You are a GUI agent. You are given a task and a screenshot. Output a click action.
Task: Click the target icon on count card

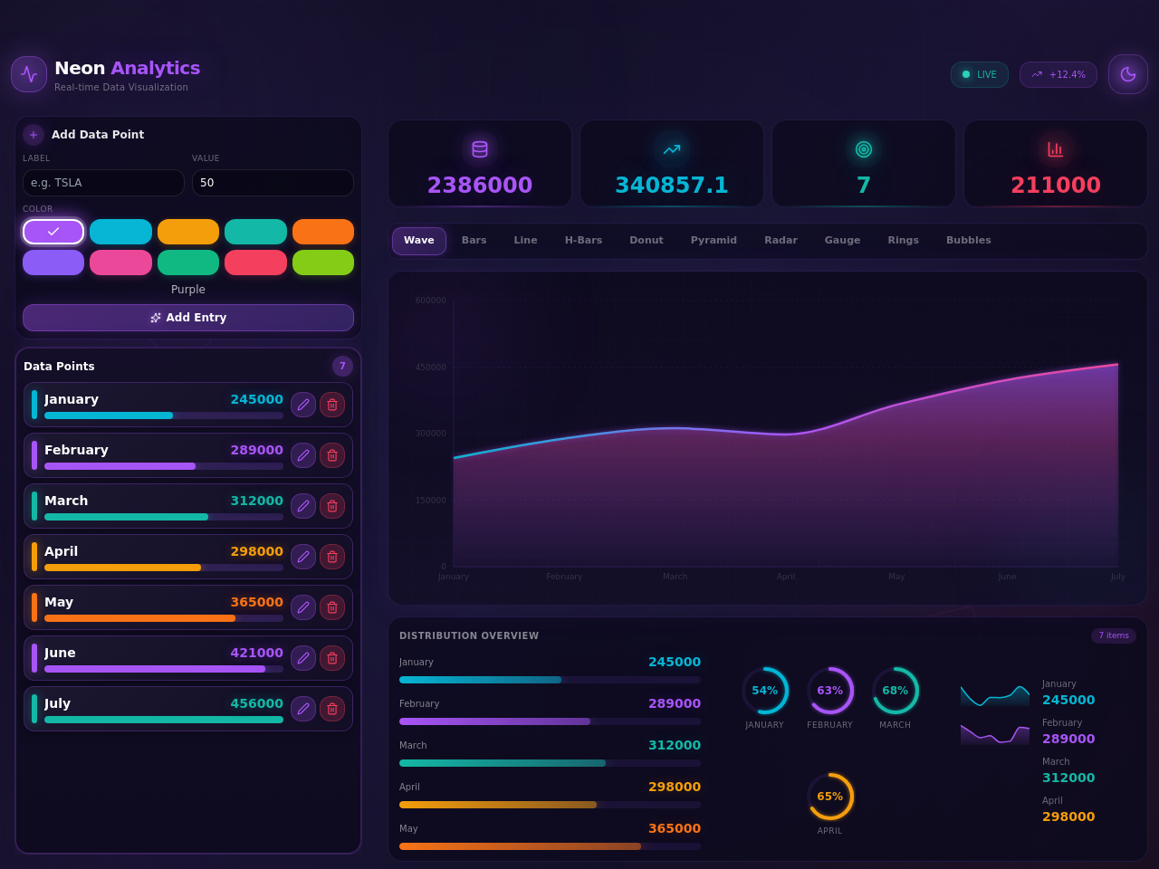[864, 149]
